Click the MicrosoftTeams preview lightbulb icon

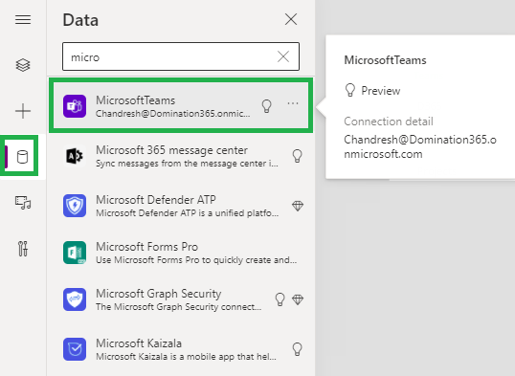pos(266,106)
